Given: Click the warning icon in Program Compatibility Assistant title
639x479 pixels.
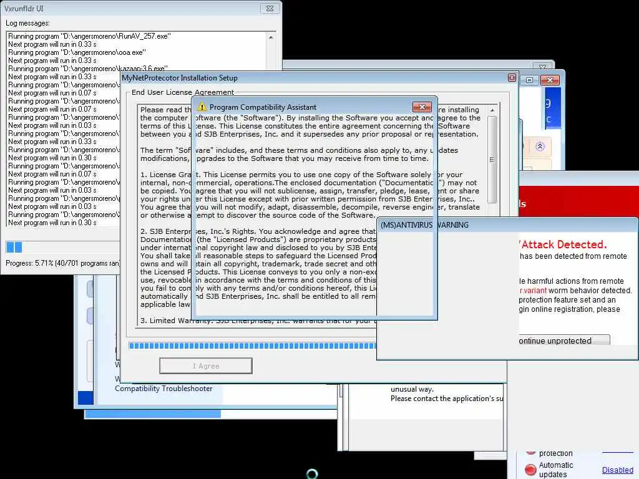Looking at the screenshot, I should (x=202, y=107).
